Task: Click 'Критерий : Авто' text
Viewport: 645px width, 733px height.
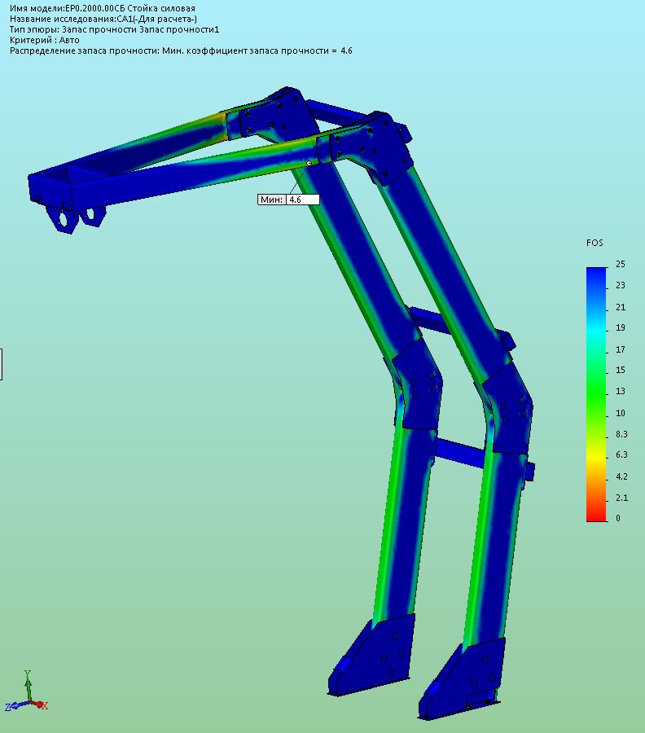Action: [45, 40]
